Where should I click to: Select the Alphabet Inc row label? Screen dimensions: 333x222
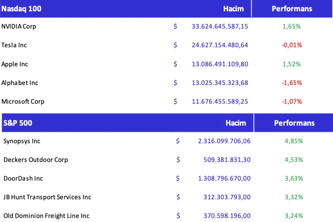(x=20, y=83)
